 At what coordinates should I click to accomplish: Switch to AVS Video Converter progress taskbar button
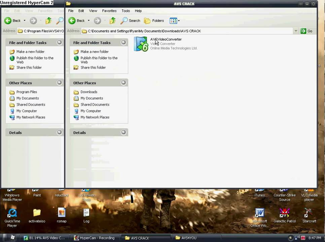point(44,238)
